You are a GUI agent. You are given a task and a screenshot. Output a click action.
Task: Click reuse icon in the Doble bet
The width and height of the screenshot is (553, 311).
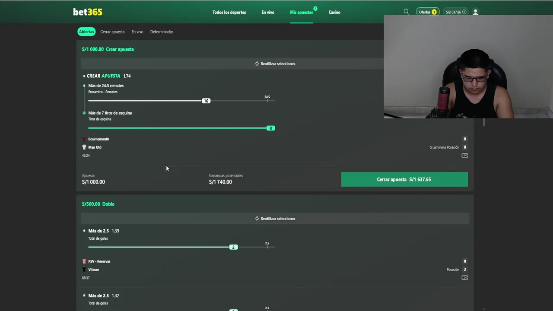(257, 219)
